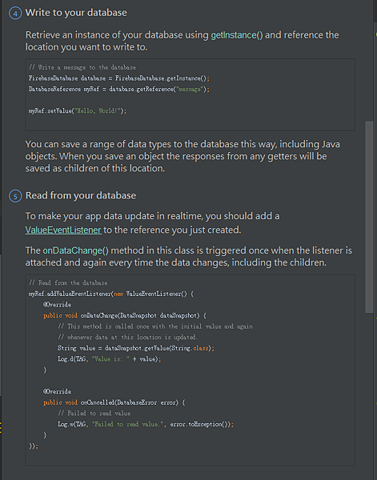Open the ValueEventListener hyperlink
Image resolution: width=377 pixels, height=480 pixels.
coord(63,230)
